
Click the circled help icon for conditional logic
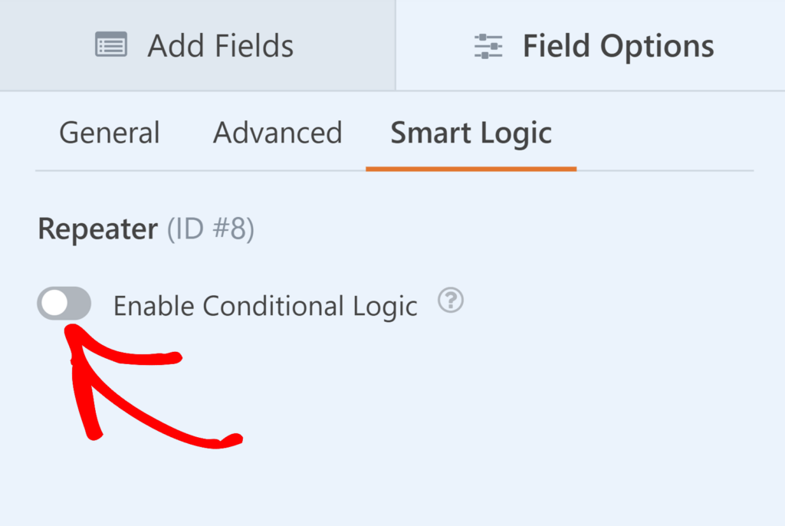click(451, 301)
